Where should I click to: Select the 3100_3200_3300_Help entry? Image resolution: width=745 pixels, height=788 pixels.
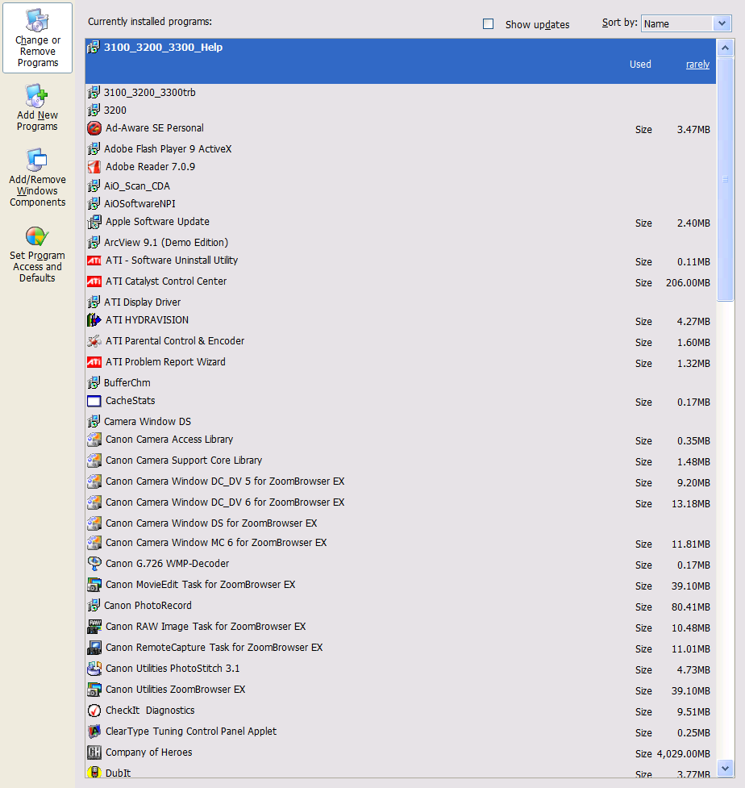tap(401, 60)
